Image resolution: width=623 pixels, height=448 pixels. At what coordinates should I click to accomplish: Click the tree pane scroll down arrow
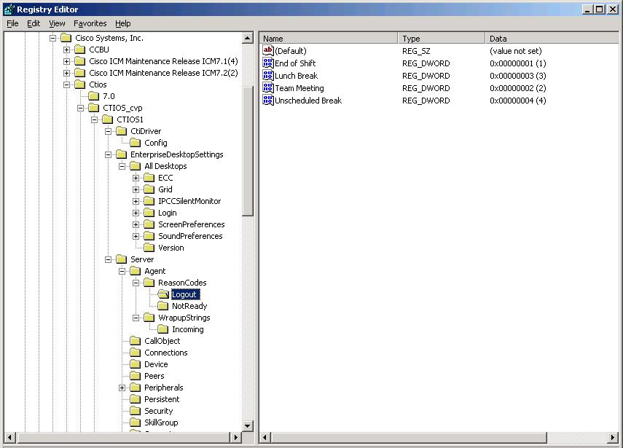click(248, 425)
